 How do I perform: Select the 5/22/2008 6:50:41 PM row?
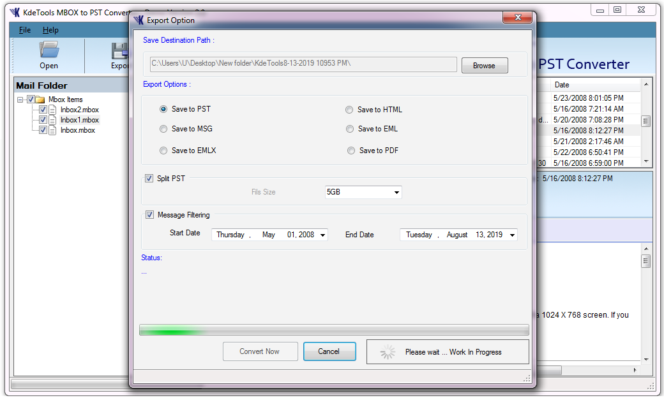[588, 152]
